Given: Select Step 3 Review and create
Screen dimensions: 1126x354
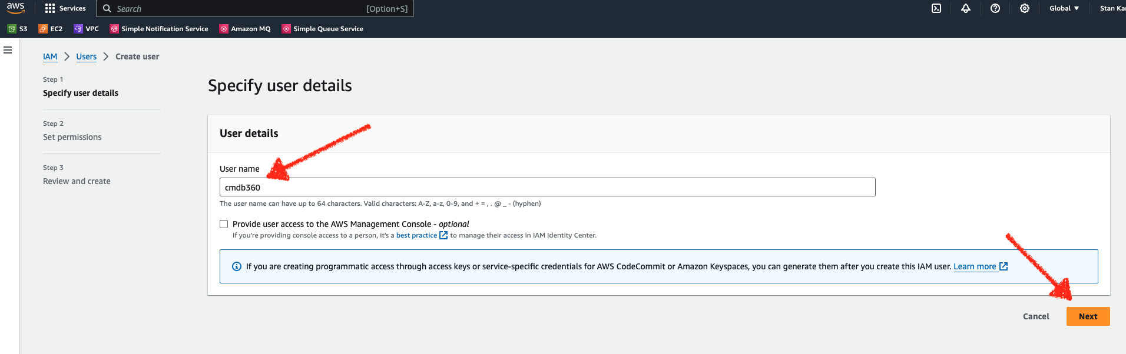Looking at the screenshot, I should pyautogui.click(x=77, y=181).
